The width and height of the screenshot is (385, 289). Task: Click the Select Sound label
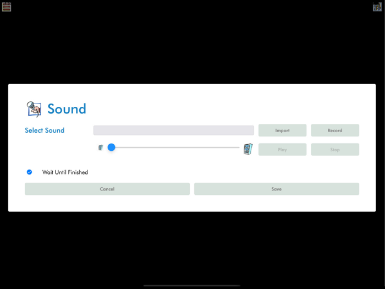tap(45, 130)
